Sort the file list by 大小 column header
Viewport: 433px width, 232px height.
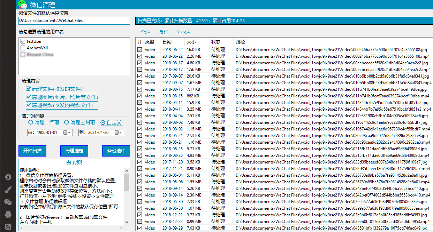point(191,42)
